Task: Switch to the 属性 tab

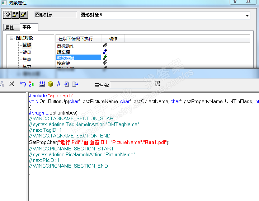Action: click(x=10, y=28)
